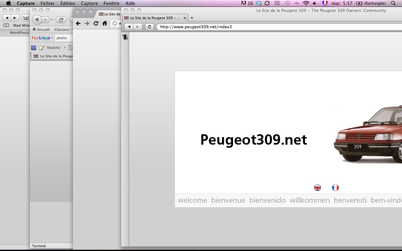
Task: Open Safari bookmarks book icon
Action: pyautogui.click(x=6, y=25)
